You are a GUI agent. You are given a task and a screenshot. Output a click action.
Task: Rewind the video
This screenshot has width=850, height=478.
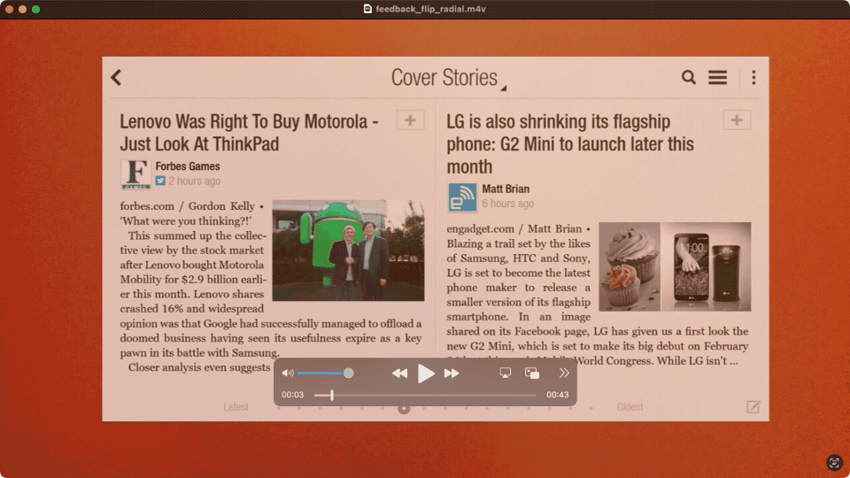(399, 374)
